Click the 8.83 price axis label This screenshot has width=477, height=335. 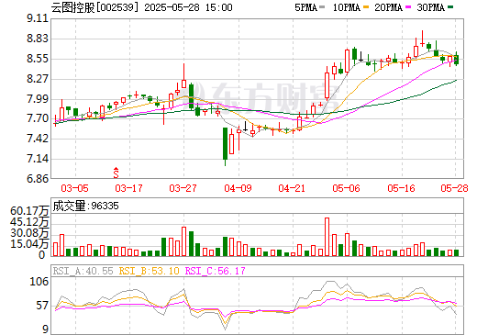pyautogui.click(x=38, y=39)
